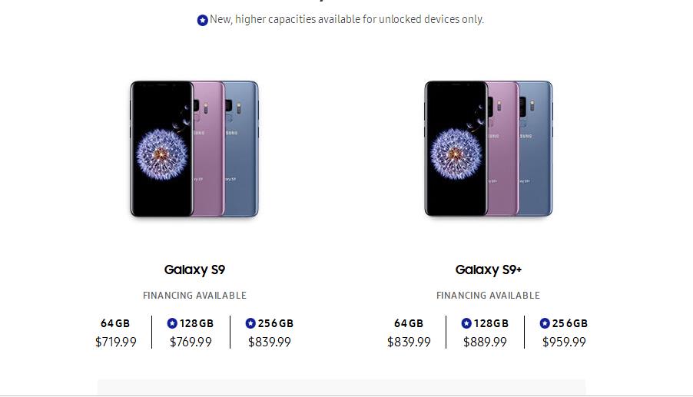Pick the Galaxy S9+ 256GB storage option

(x=564, y=332)
